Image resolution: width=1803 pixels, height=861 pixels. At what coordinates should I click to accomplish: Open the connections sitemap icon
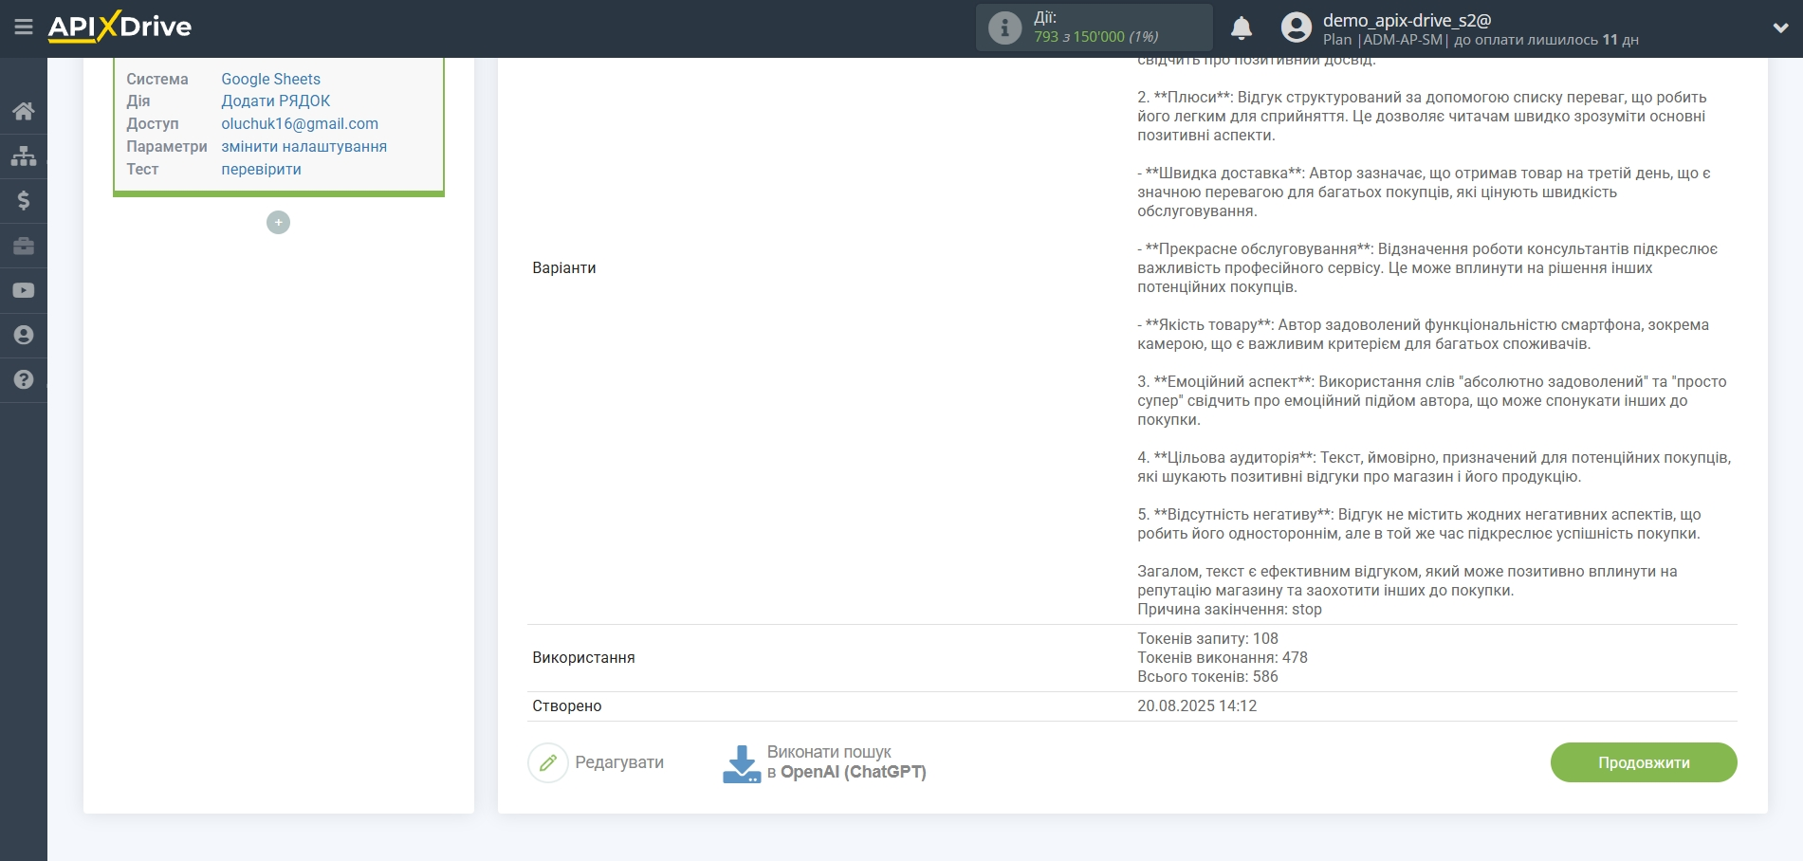coord(24,156)
